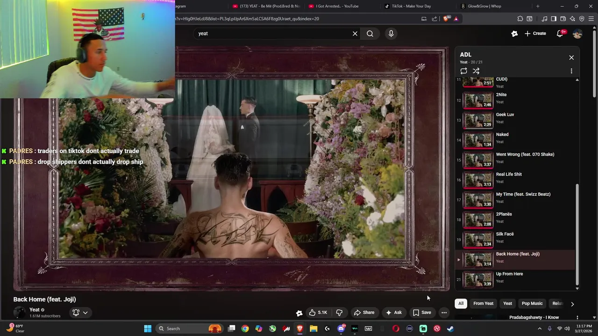Open more actions ellipsis under video
598x336 pixels.
(x=444, y=313)
